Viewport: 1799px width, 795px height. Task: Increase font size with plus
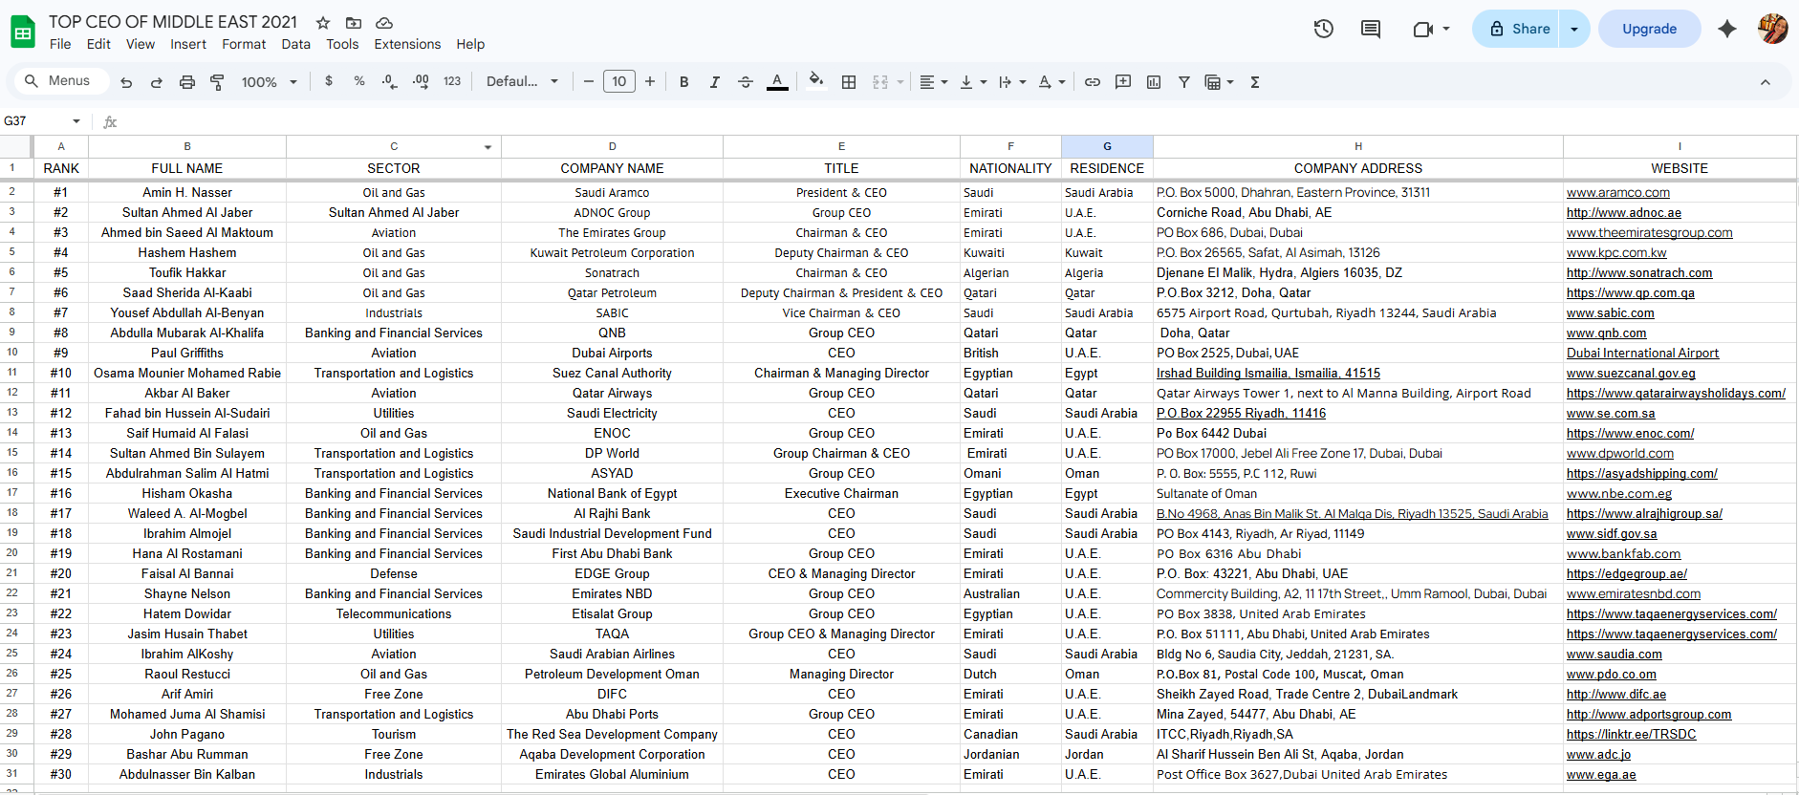pyautogui.click(x=650, y=81)
